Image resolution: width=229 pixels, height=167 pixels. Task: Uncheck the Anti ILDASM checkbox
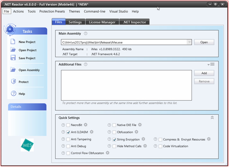click(x=68, y=132)
